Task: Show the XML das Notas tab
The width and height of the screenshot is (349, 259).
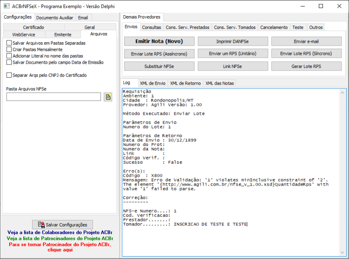Action: [220, 83]
